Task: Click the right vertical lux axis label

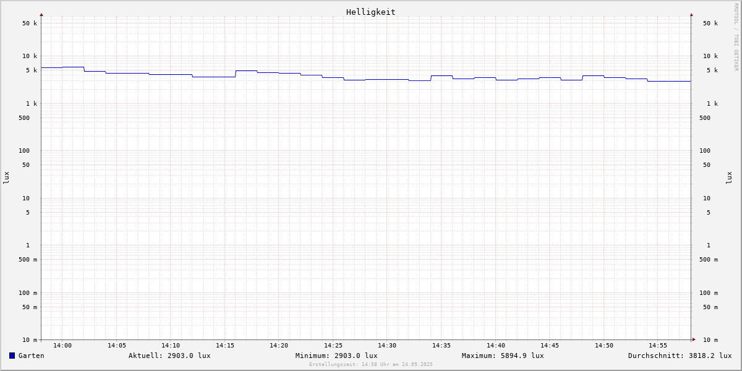Action: point(729,177)
